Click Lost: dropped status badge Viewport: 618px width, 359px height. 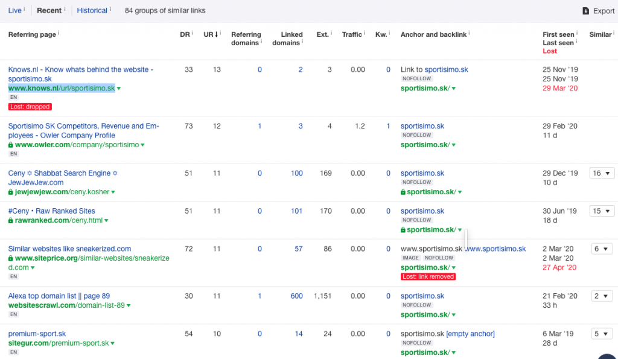30,107
